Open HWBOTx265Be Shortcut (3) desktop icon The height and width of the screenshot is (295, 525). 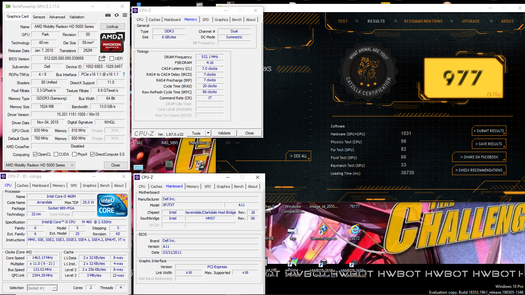coord(355,268)
